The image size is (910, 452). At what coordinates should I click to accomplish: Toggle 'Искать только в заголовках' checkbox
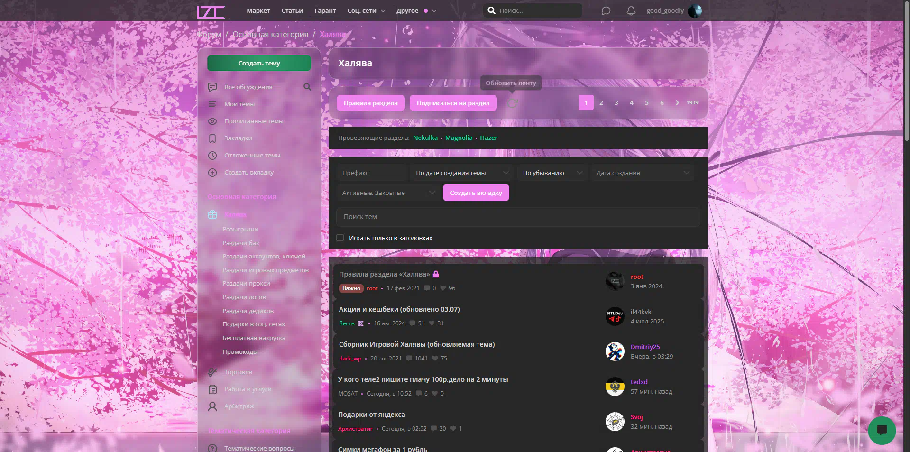[340, 238]
